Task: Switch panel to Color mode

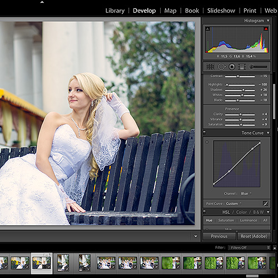Action: (241, 212)
